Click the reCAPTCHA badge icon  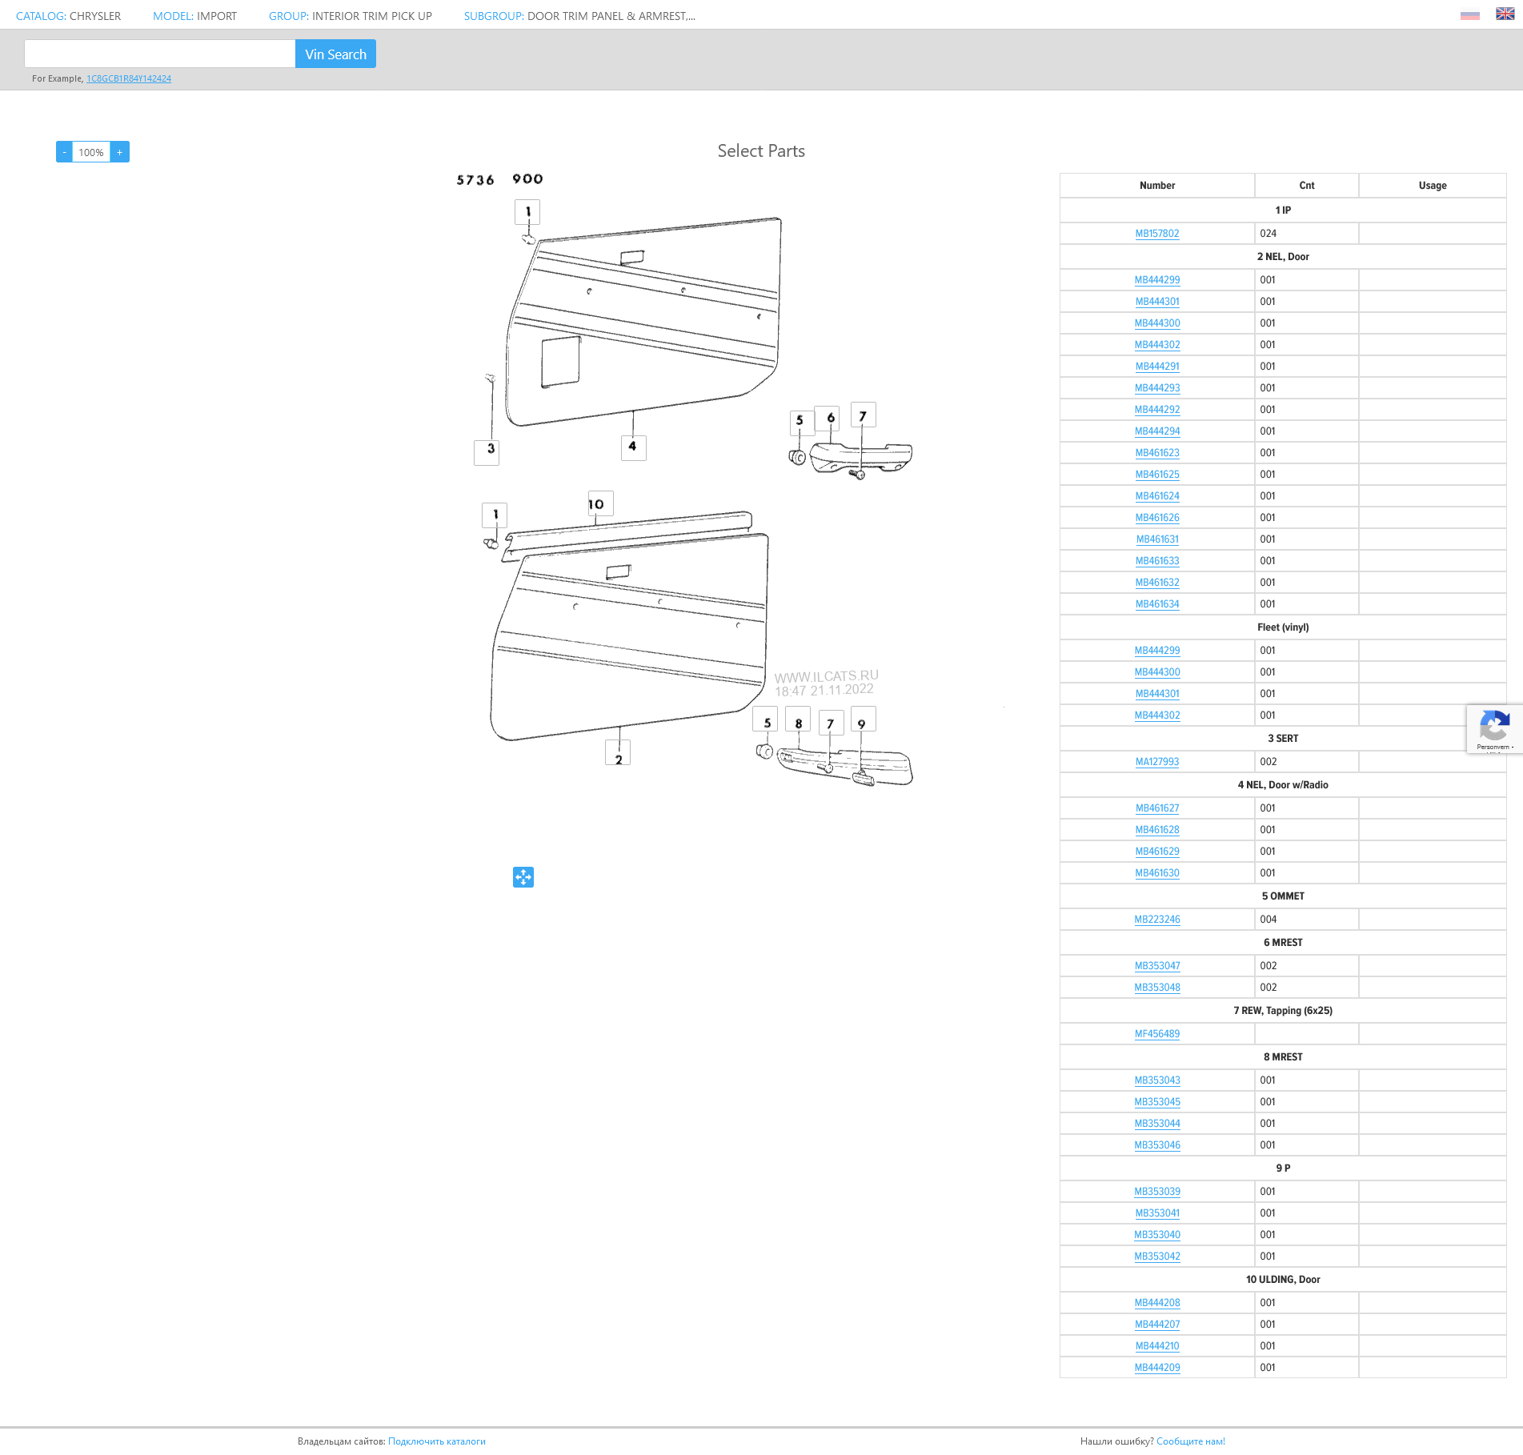coord(1493,728)
